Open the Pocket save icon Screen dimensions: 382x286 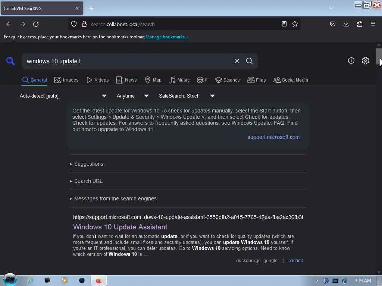pyautogui.click(x=333, y=24)
